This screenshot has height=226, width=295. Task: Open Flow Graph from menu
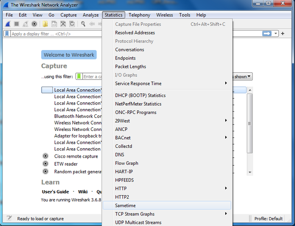[167, 163]
